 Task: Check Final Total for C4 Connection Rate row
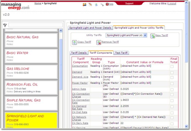(x=172, y=101)
